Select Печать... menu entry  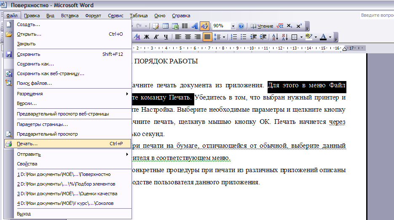click(68, 144)
